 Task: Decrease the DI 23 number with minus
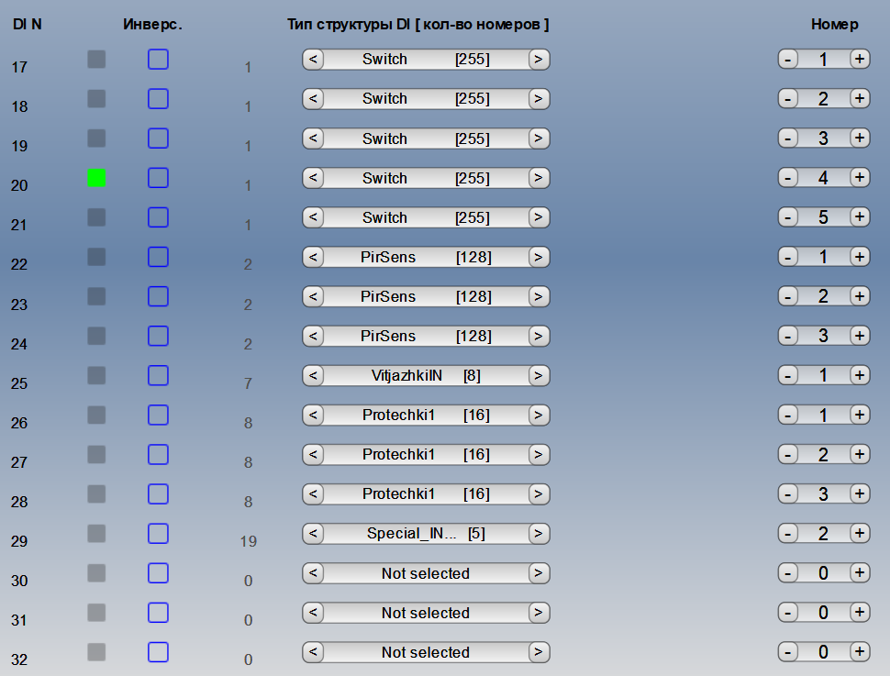coord(787,296)
